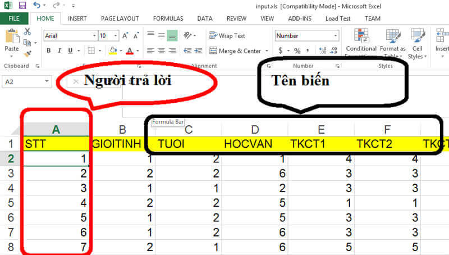This screenshot has width=449, height=255.
Task: Decrease font size with smaller A
Action: tap(136, 35)
